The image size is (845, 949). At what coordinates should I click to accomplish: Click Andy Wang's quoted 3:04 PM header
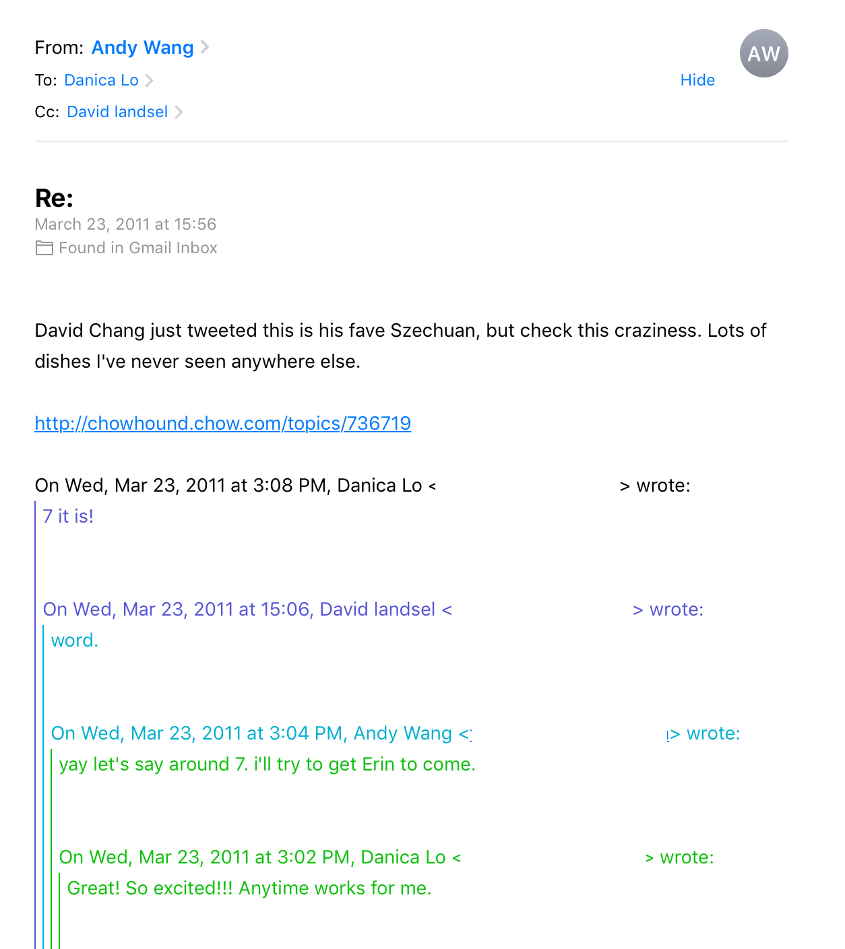396,733
